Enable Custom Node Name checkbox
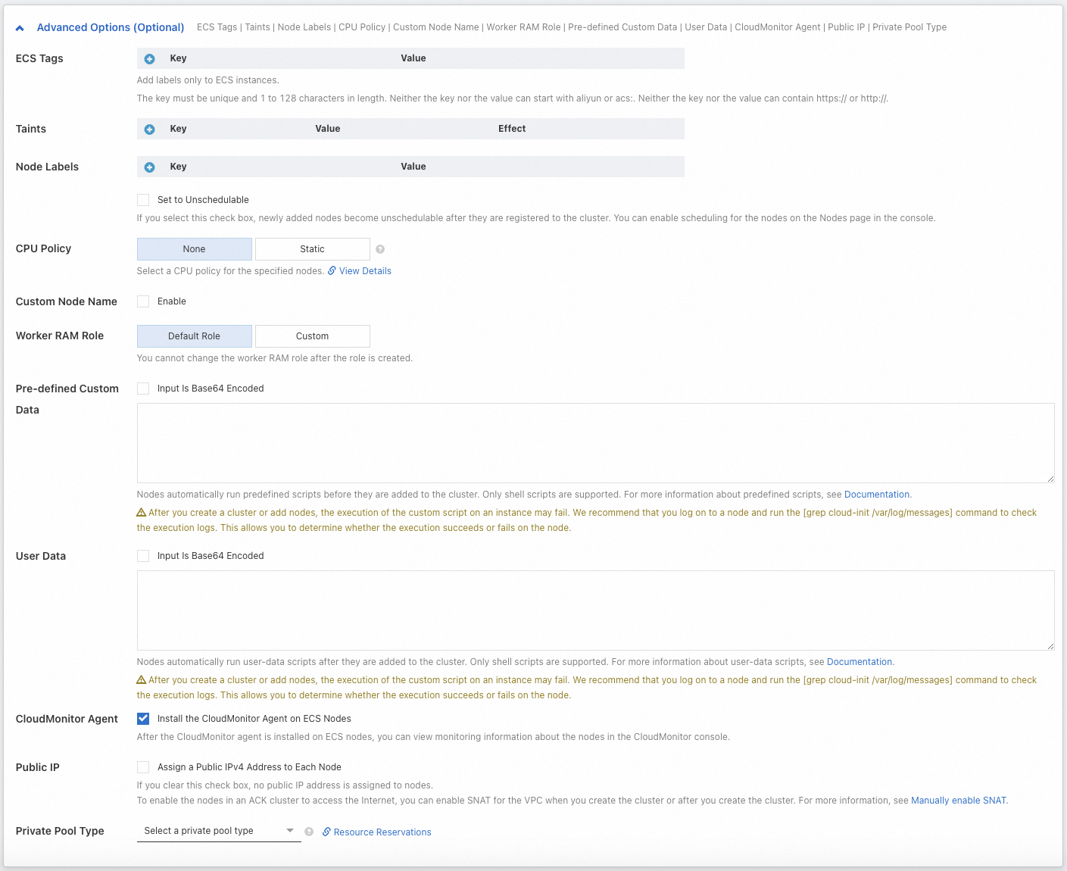1067x871 pixels. (x=143, y=301)
